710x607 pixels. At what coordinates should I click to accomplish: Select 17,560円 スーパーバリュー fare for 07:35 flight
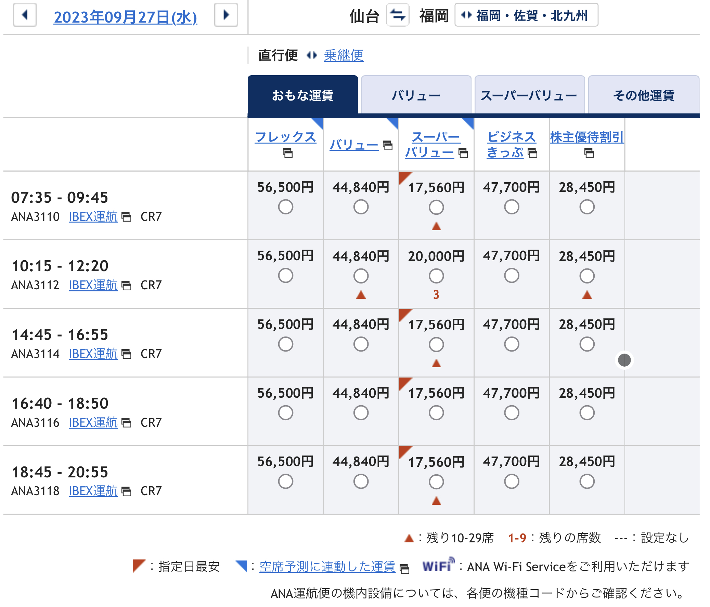436,207
